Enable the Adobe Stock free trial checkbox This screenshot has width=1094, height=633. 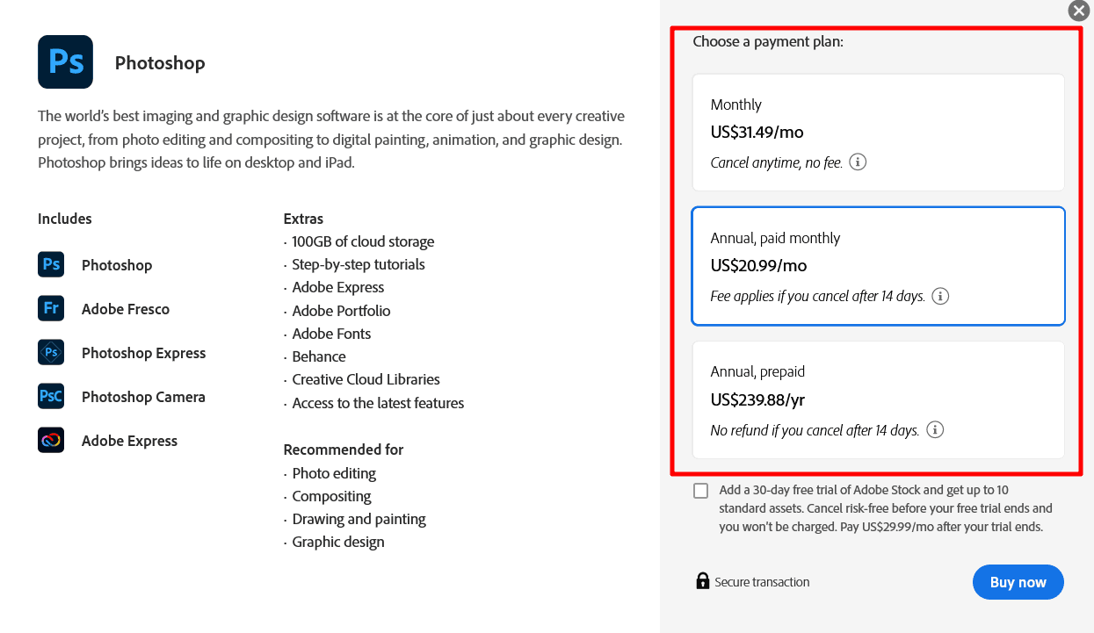point(700,491)
